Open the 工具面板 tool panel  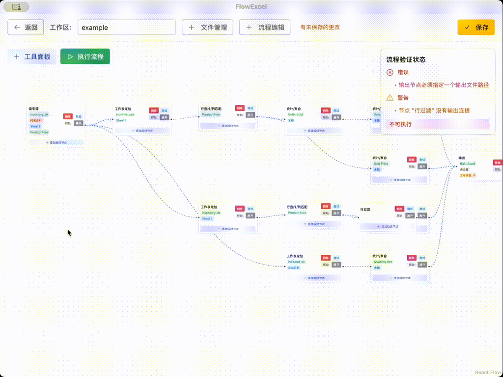coord(32,56)
